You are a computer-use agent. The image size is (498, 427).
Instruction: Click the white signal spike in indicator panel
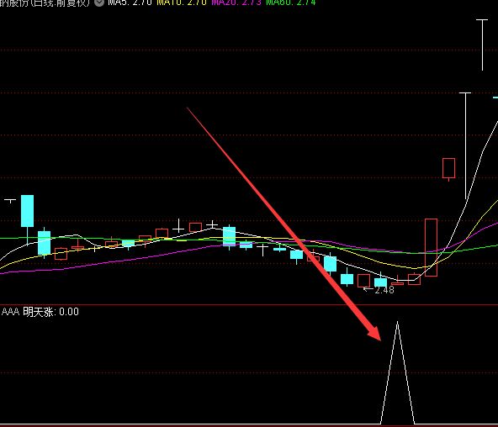(x=397, y=372)
